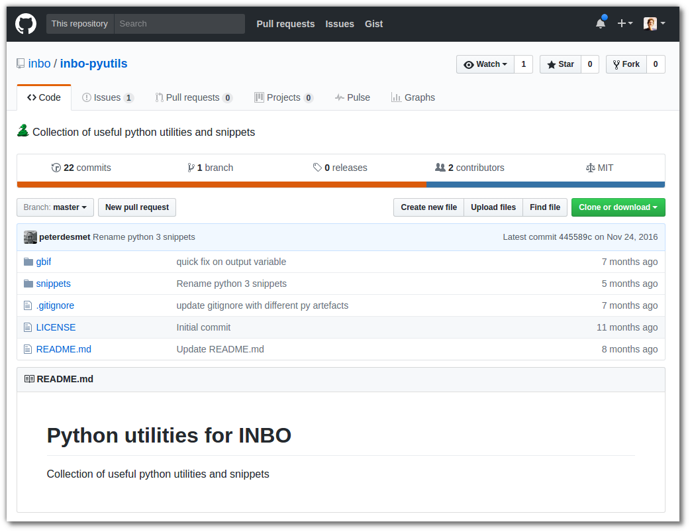This screenshot has height=532, width=690.
Task: Open latest commit message Rename python 3 snippets
Action: click(x=144, y=237)
